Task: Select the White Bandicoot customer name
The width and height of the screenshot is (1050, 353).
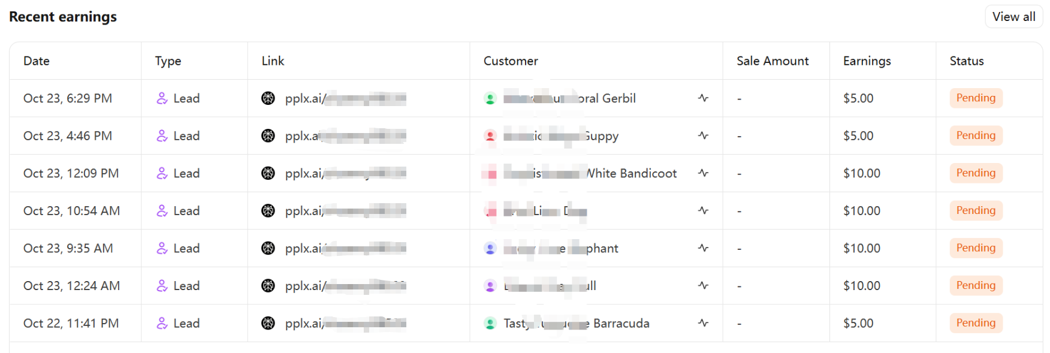Action: 630,174
